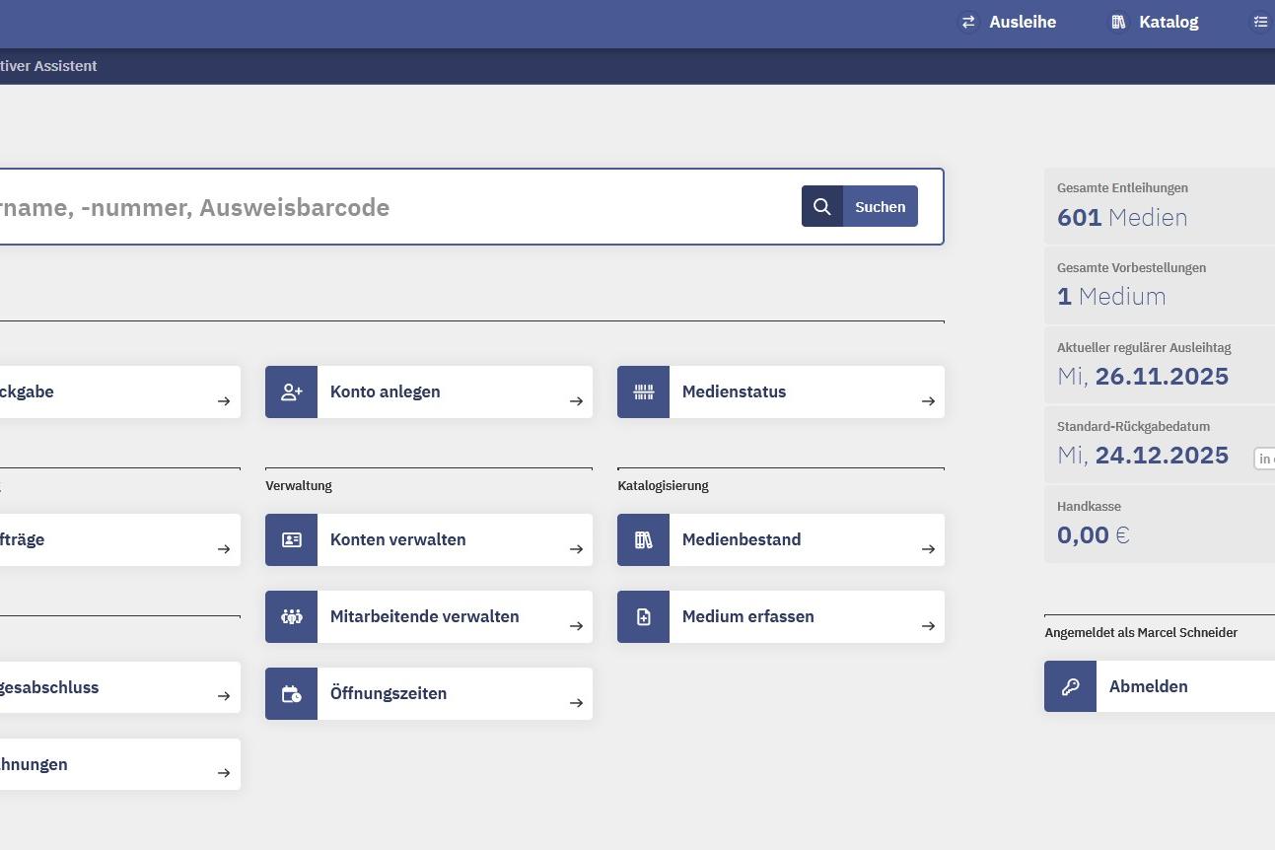Open the checklist icon in the top-right corner
The height and width of the screenshot is (850, 1275).
(x=1260, y=21)
